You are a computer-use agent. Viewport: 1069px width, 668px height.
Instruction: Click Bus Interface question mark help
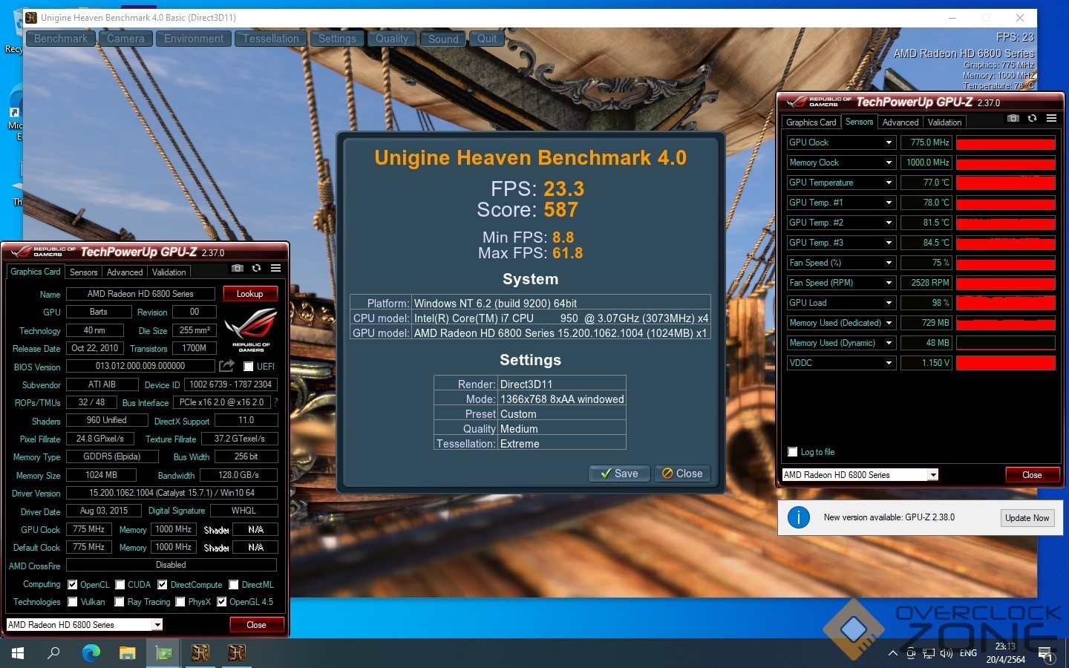(x=275, y=402)
